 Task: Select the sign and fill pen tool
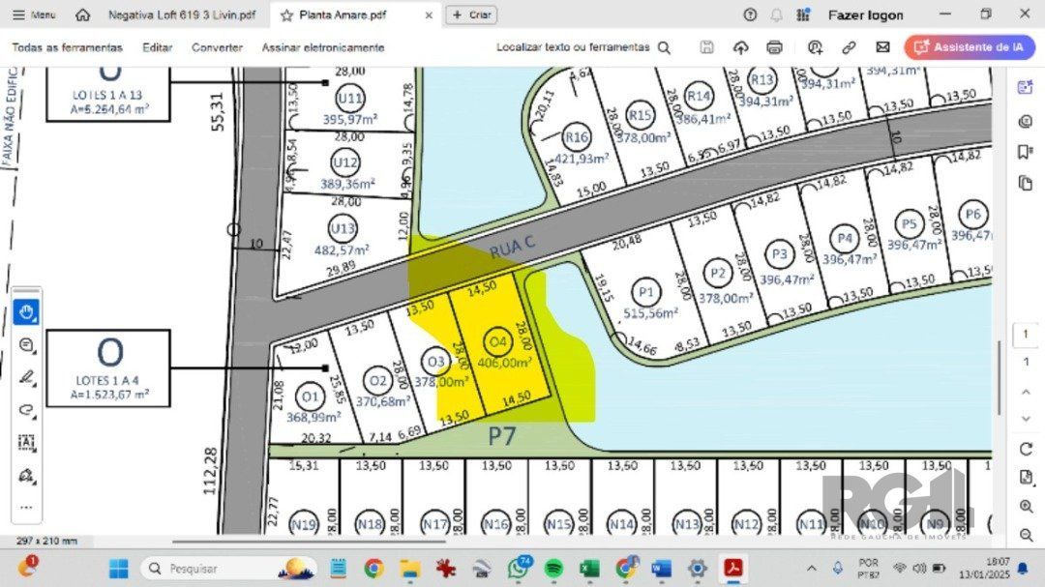[26, 475]
